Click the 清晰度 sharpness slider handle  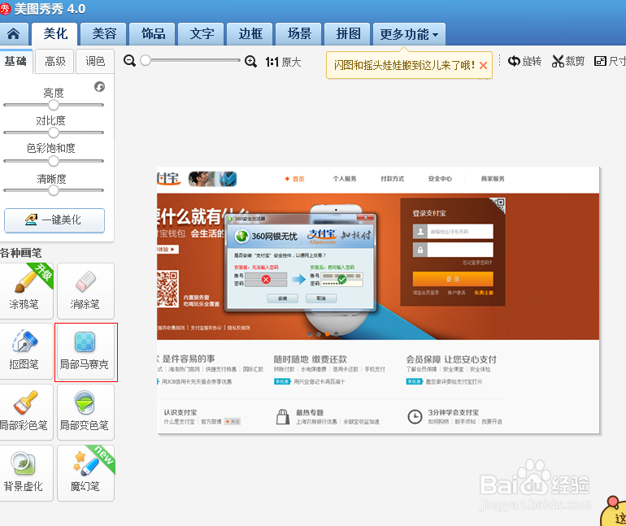coord(54,190)
